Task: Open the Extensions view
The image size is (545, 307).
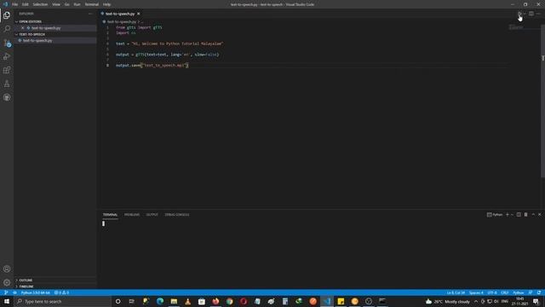Action: [7, 70]
